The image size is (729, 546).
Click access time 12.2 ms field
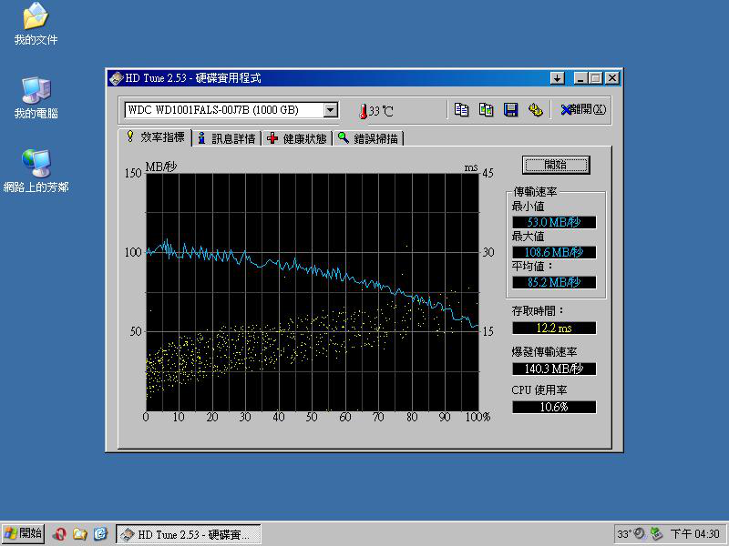pyautogui.click(x=554, y=329)
